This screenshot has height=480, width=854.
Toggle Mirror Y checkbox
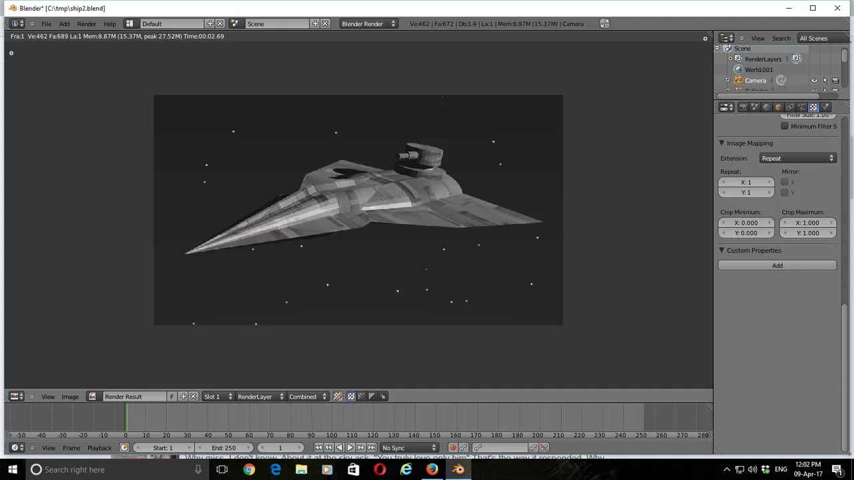point(785,193)
